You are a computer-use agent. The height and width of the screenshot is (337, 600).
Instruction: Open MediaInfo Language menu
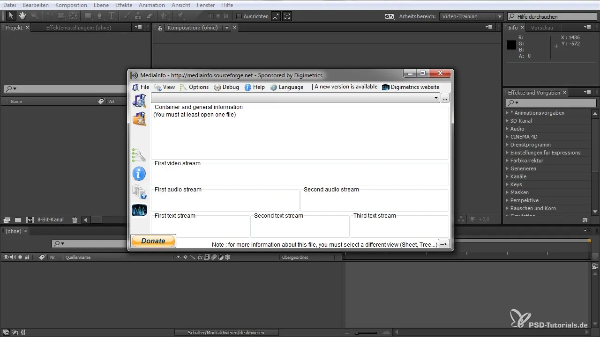(287, 87)
